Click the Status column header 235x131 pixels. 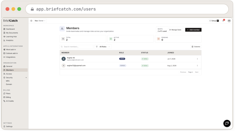[x=145, y=53]
